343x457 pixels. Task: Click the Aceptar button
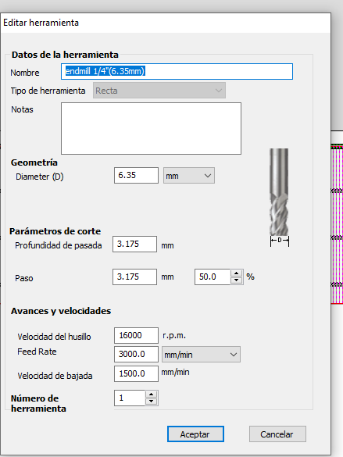pyautogui.click(x=195, y=434)
